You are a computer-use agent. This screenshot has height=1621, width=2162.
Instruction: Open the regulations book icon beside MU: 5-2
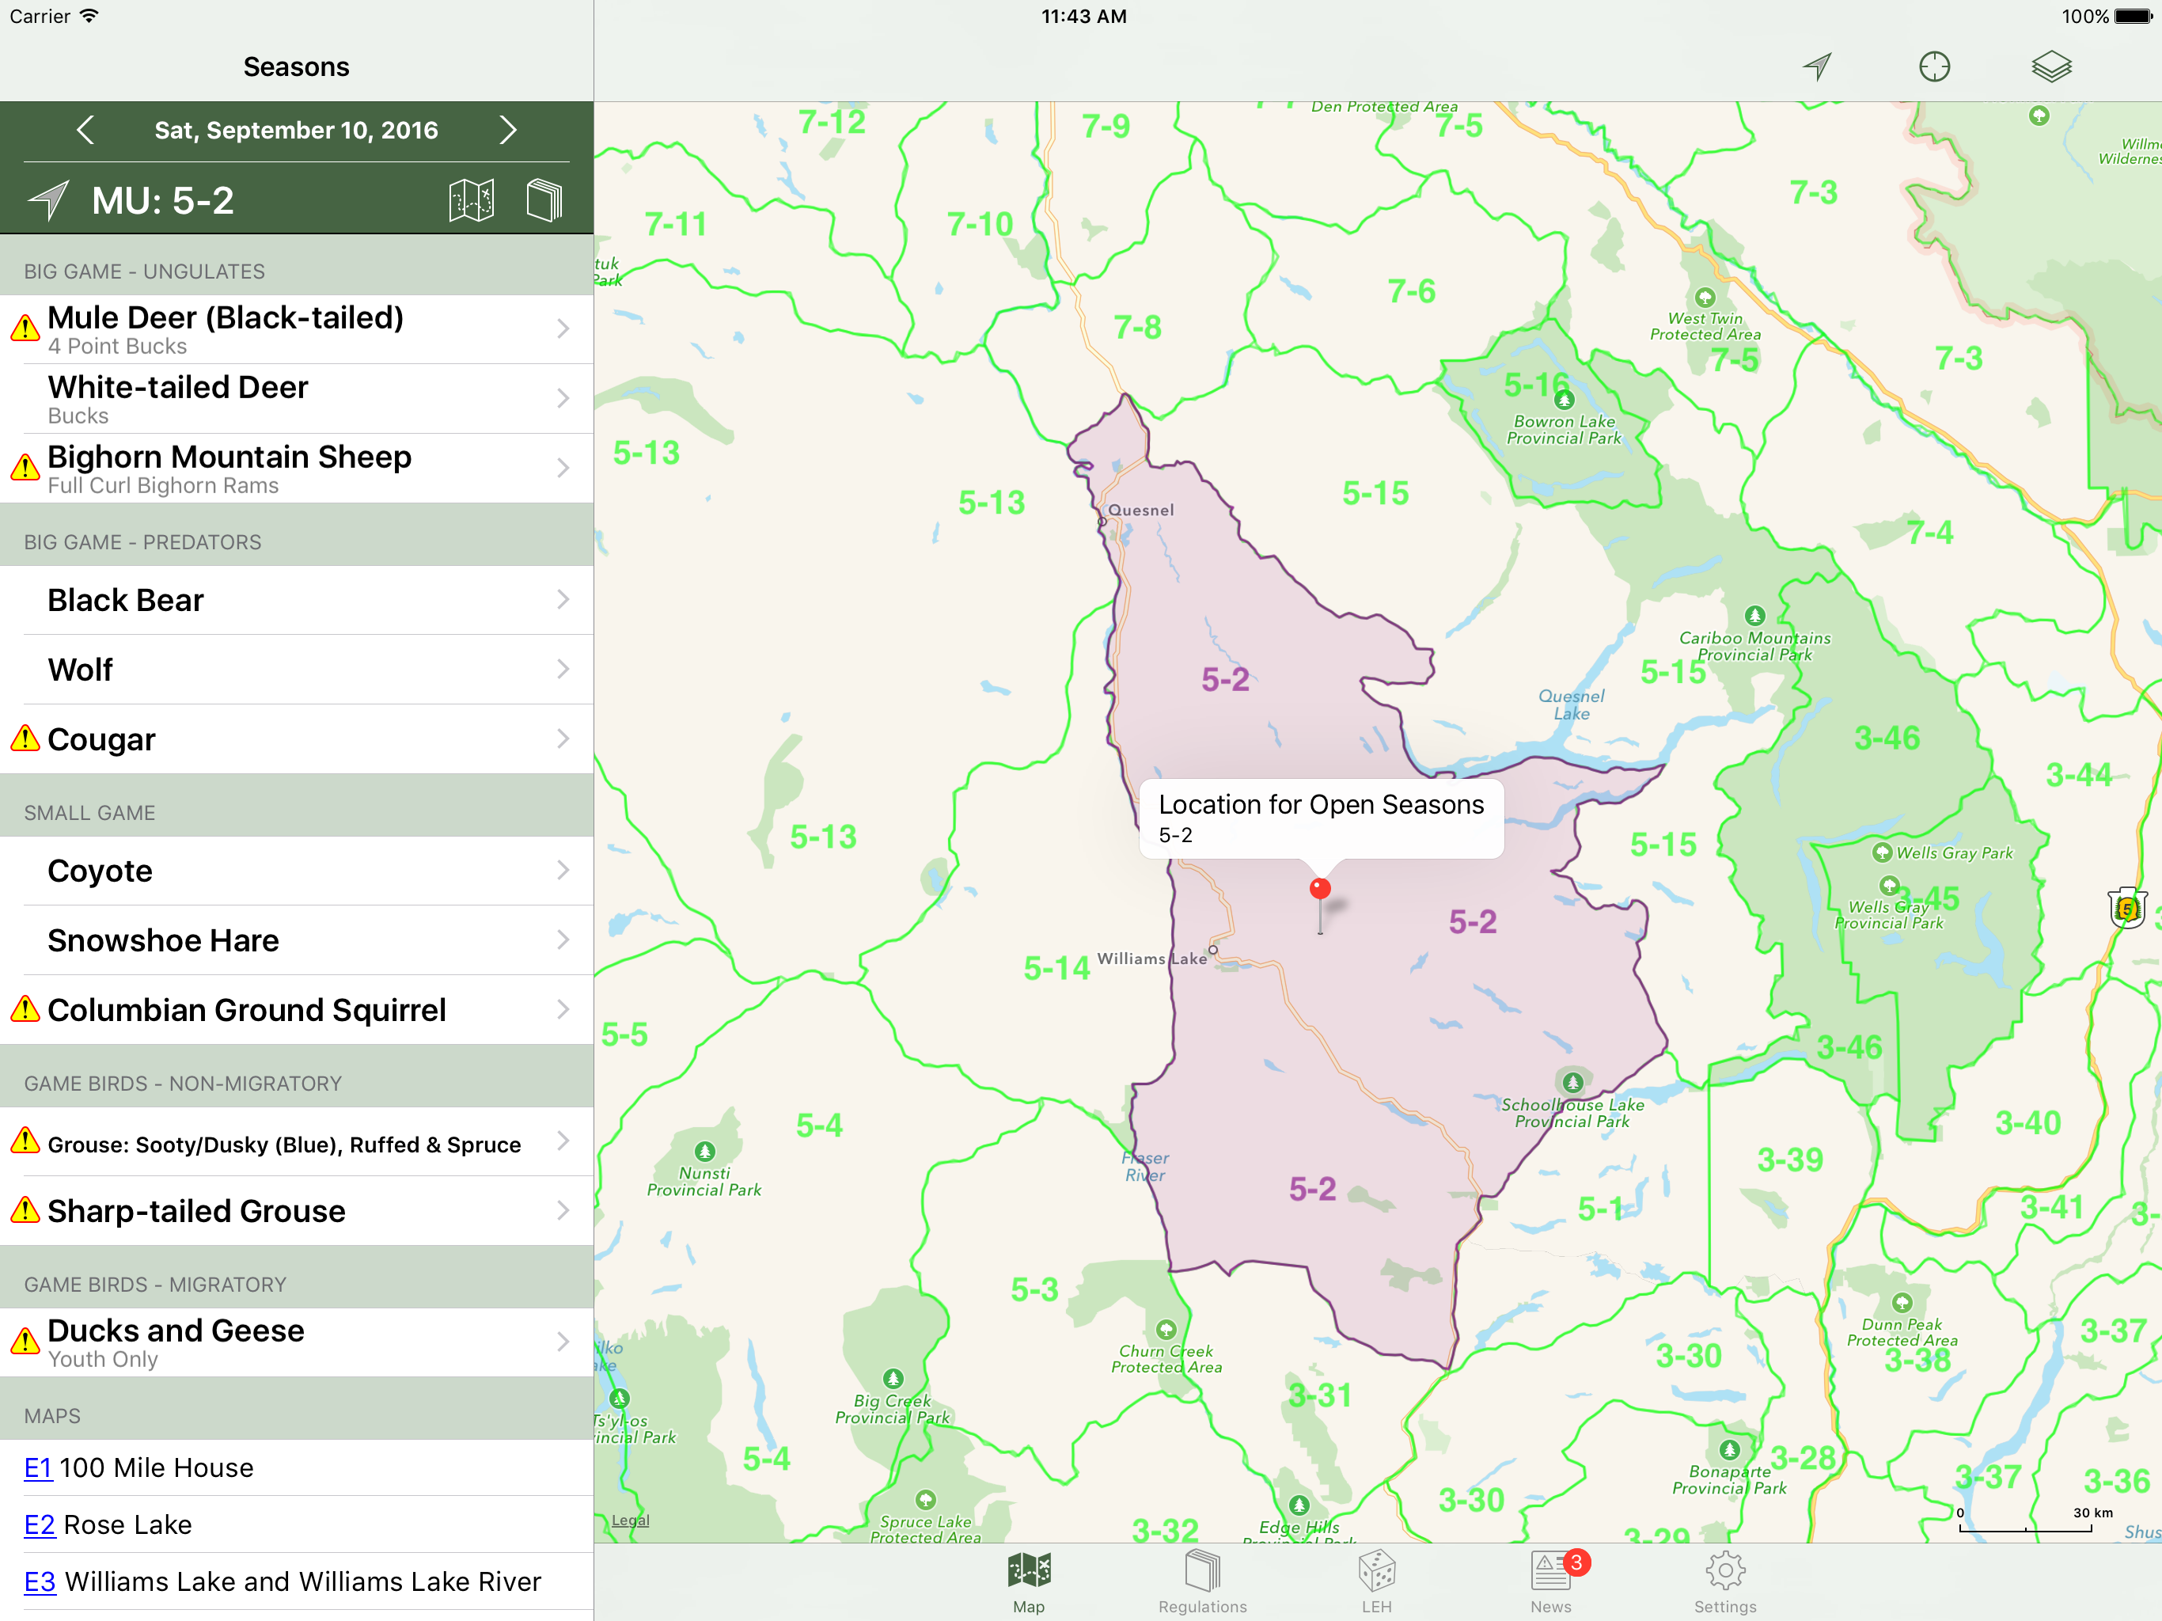pyautogui.click(x=544, y=200)
